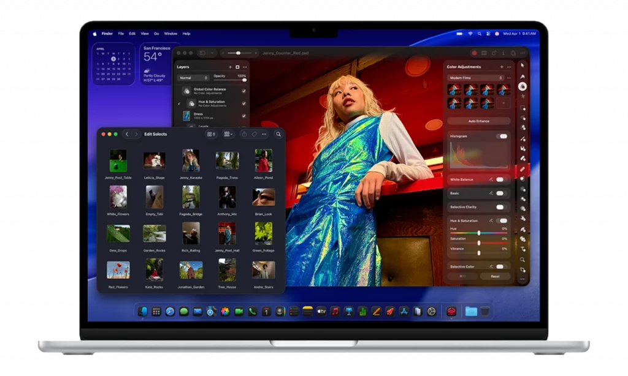Screen dimensions: 628x376
Task: Open the Window menu in menu bar
Action: point(170,34)
